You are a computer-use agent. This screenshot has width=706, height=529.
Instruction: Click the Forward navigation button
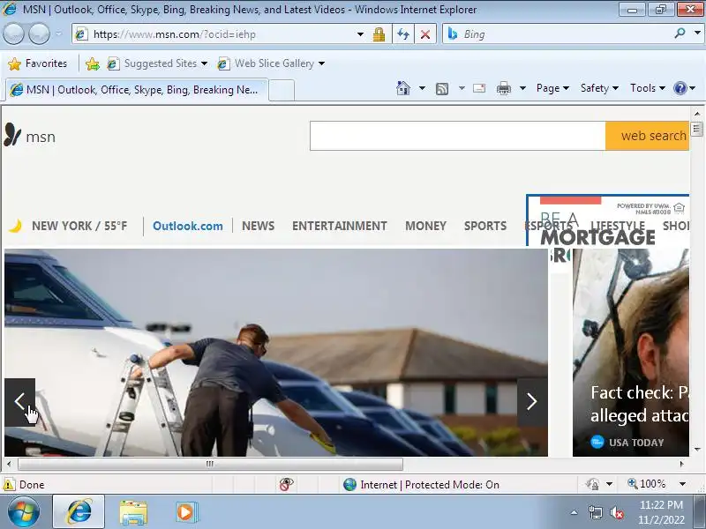pos(39,34)
